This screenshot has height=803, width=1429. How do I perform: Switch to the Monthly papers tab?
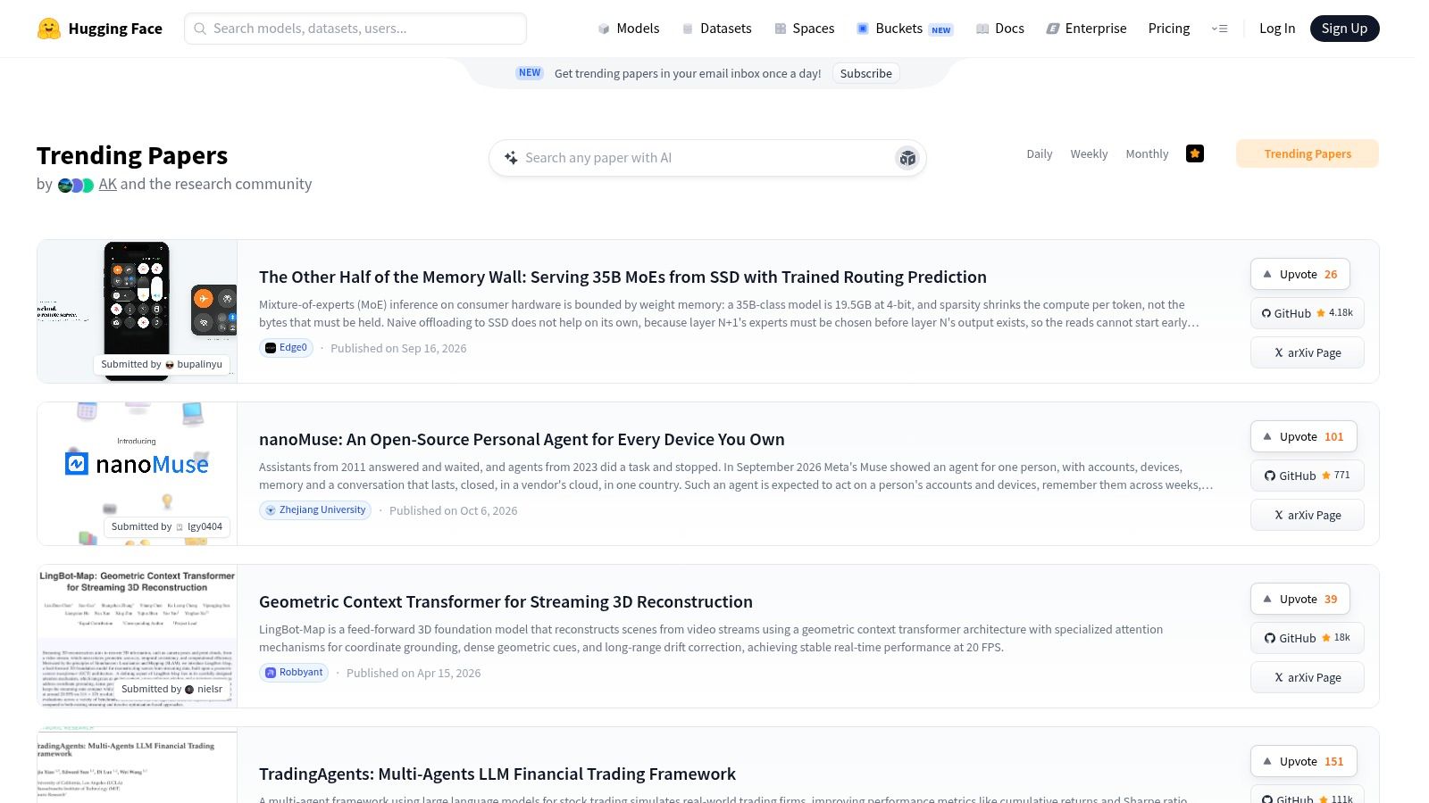[1147, 153]
